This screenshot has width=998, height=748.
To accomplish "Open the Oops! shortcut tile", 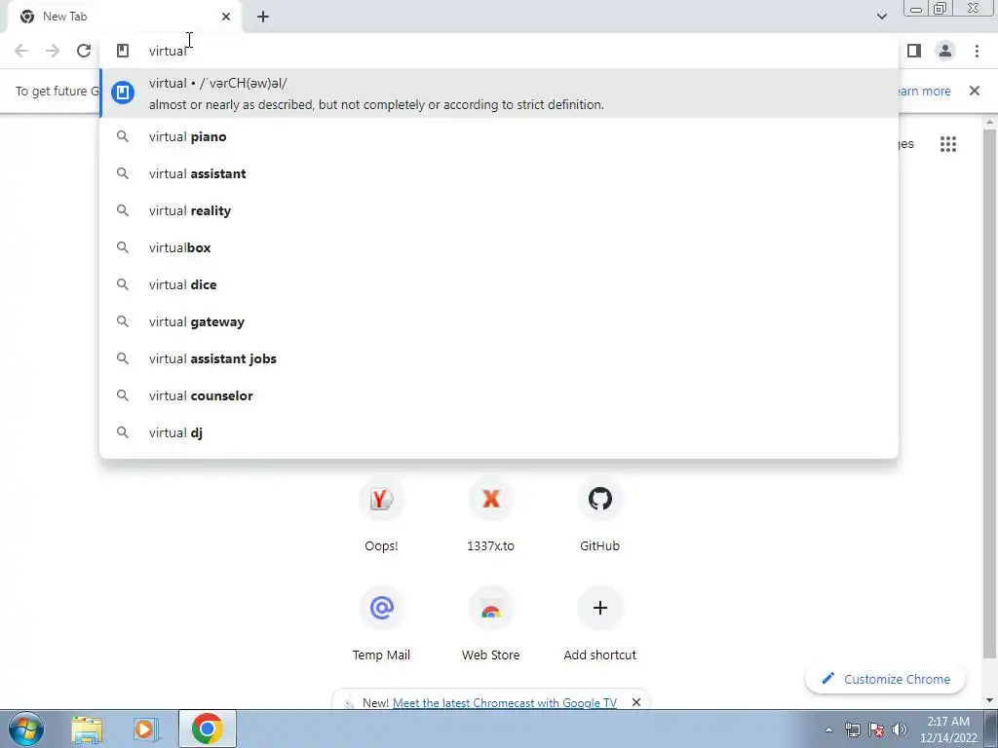I will 381,514.
